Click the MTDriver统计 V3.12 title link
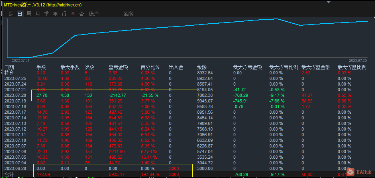The image size is (375, 178). [43, 5]
